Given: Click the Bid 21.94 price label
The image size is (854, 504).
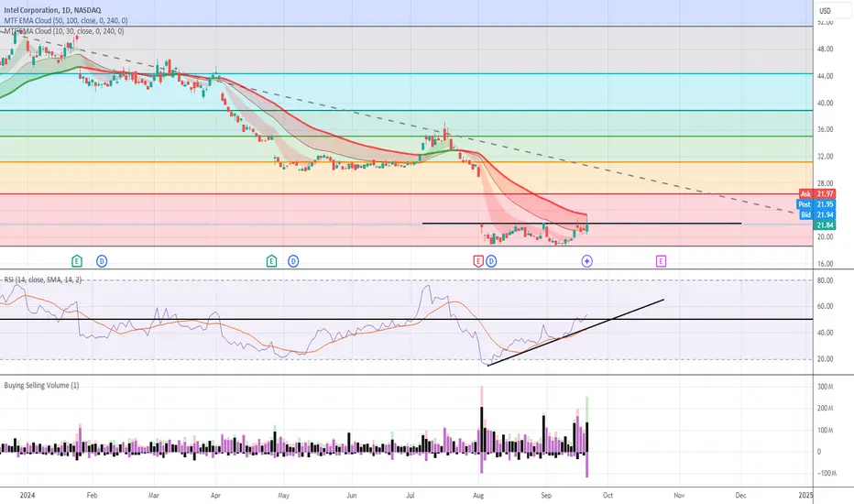Looking at the screenshot, I should click(x=817, y=214).
